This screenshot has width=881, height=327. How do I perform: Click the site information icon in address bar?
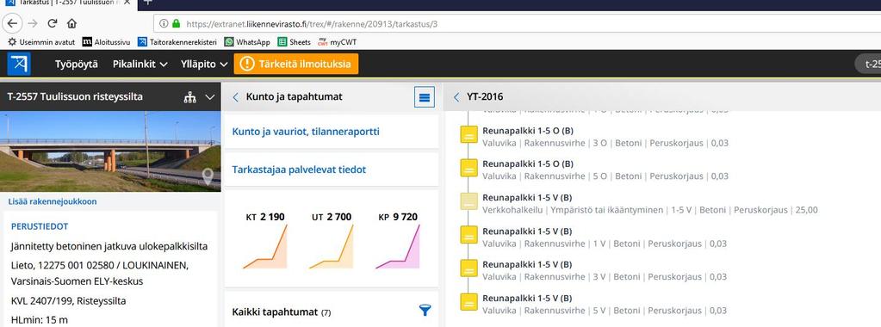[164, 23]
